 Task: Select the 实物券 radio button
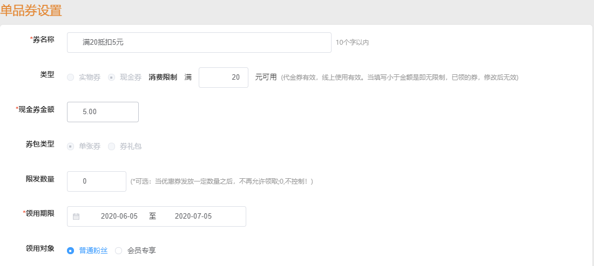pyautogui.click(x=70, y=78)
